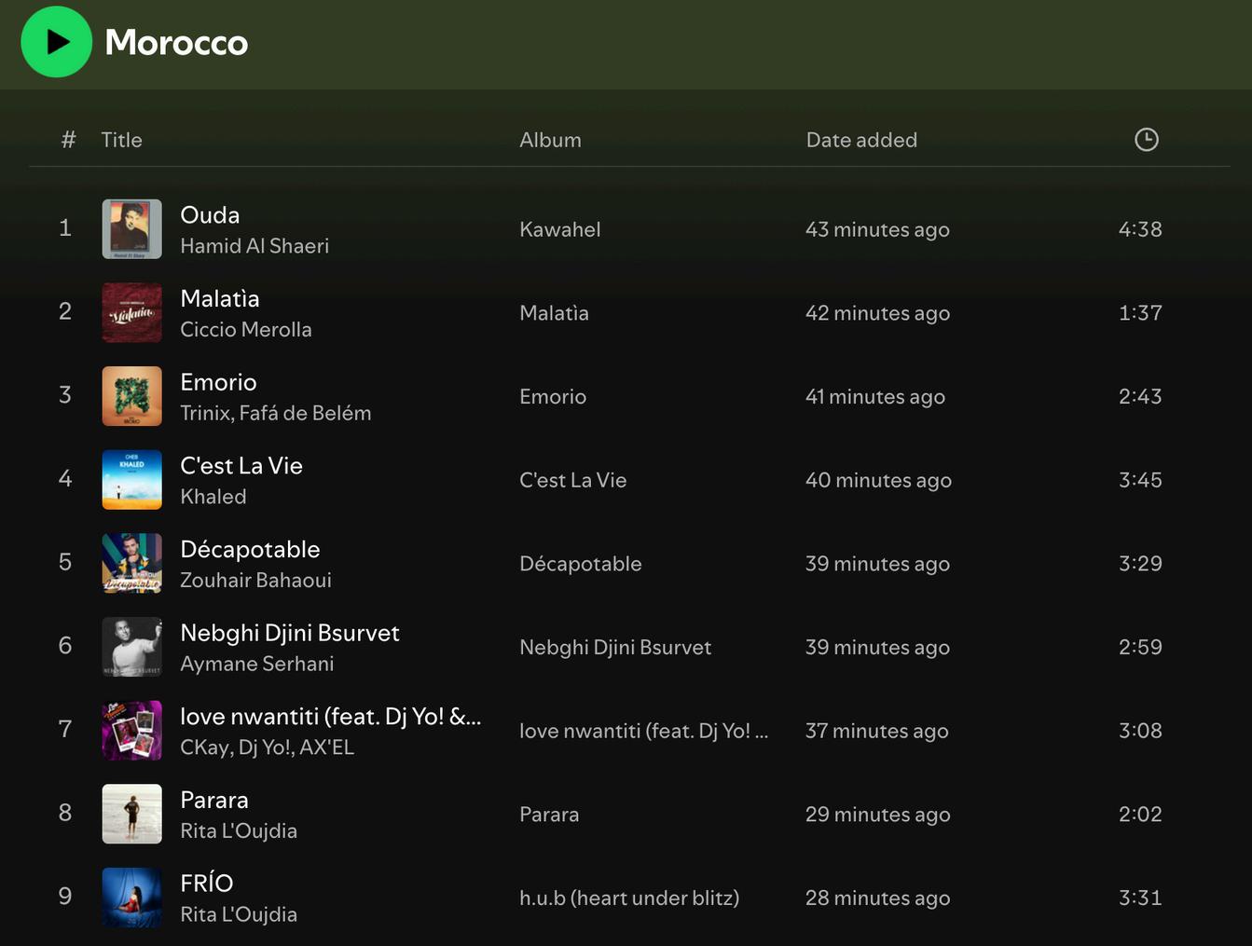Click the 2:59 duration value
Viewport: 1252px width, 946px height.
click(1140, 647)
